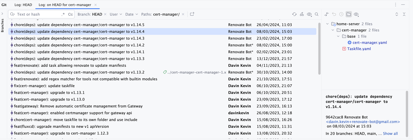Open the Paths filter dropdown
Image resolution: width=413 pixels, height=140 pixels.
coord(160,14)
